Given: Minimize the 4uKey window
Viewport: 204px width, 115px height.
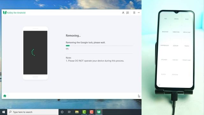Looking at the screenshot, I should pyautogui.click(x=139, y=13).
